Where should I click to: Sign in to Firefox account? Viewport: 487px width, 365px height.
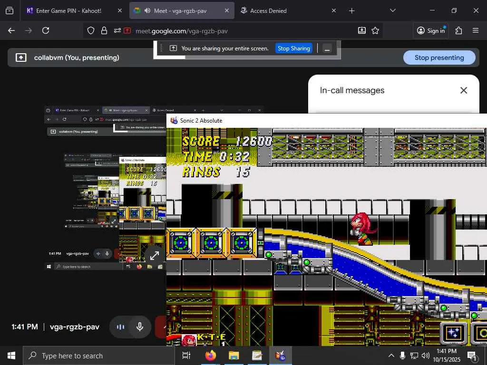pyautogui.click(x=431, y=30)
